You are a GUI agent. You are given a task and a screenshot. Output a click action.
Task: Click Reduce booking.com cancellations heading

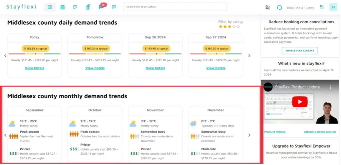(301, 22)
